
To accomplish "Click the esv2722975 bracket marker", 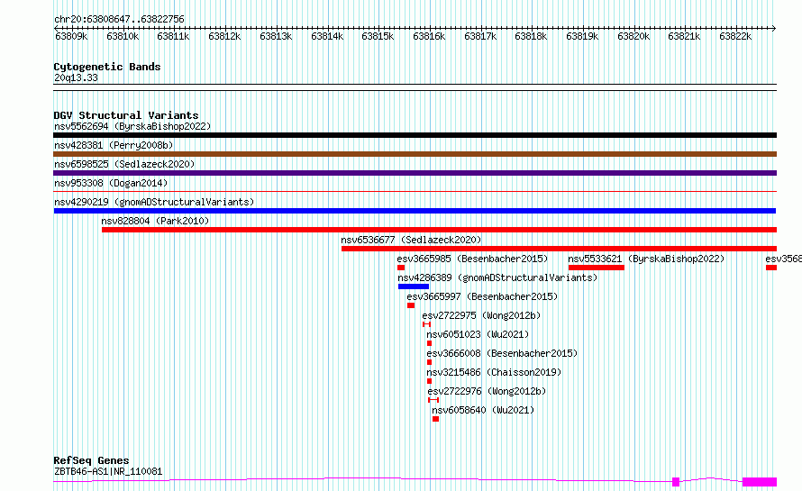I will click(426, 324).
